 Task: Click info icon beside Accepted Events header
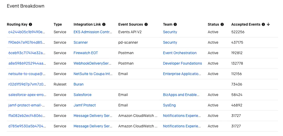[263, 24]
